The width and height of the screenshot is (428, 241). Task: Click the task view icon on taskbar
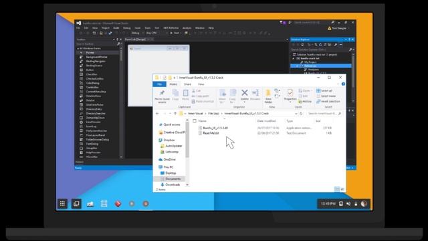click(x=76, y=204)
